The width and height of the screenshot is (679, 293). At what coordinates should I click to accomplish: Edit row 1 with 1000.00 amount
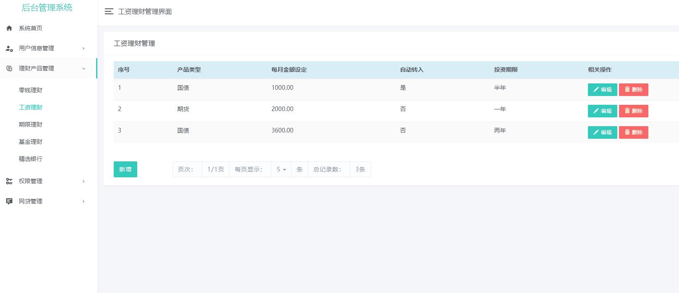(x=602, y=89)
